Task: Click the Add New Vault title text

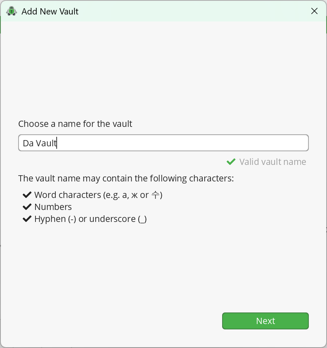Action: [50, 12]
